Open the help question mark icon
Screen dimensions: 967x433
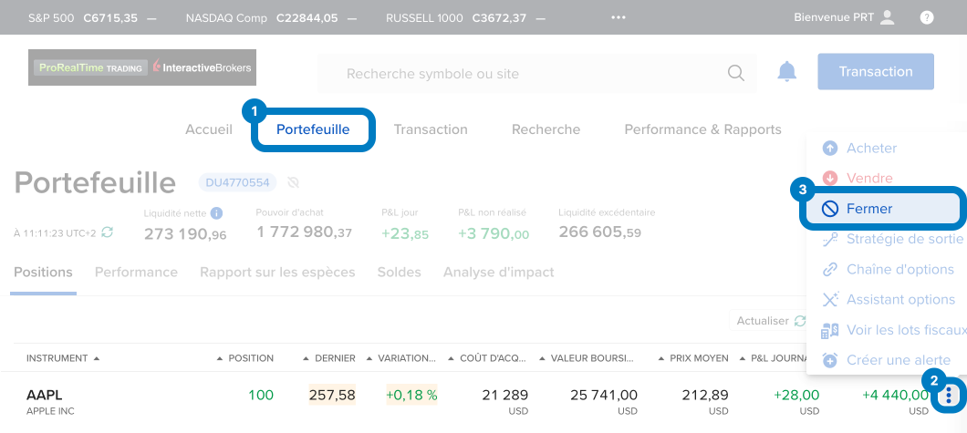point(927,17)
